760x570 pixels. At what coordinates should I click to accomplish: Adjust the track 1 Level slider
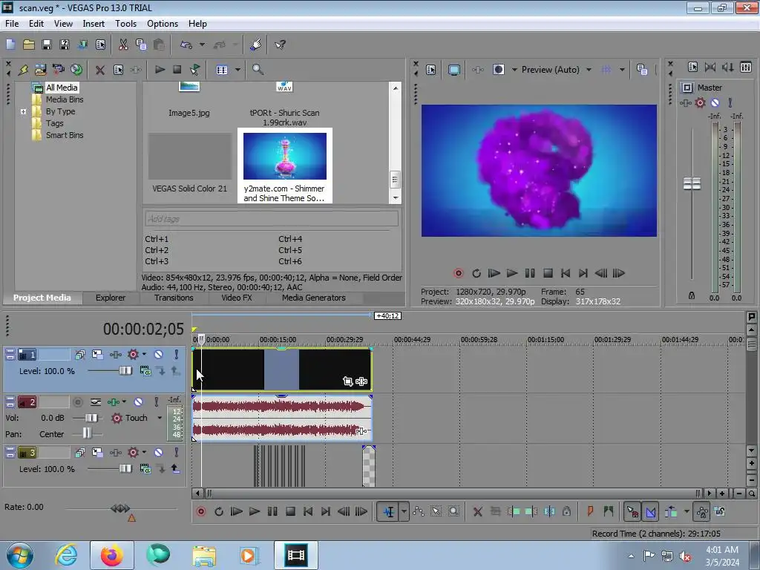(x=125, y=371)
